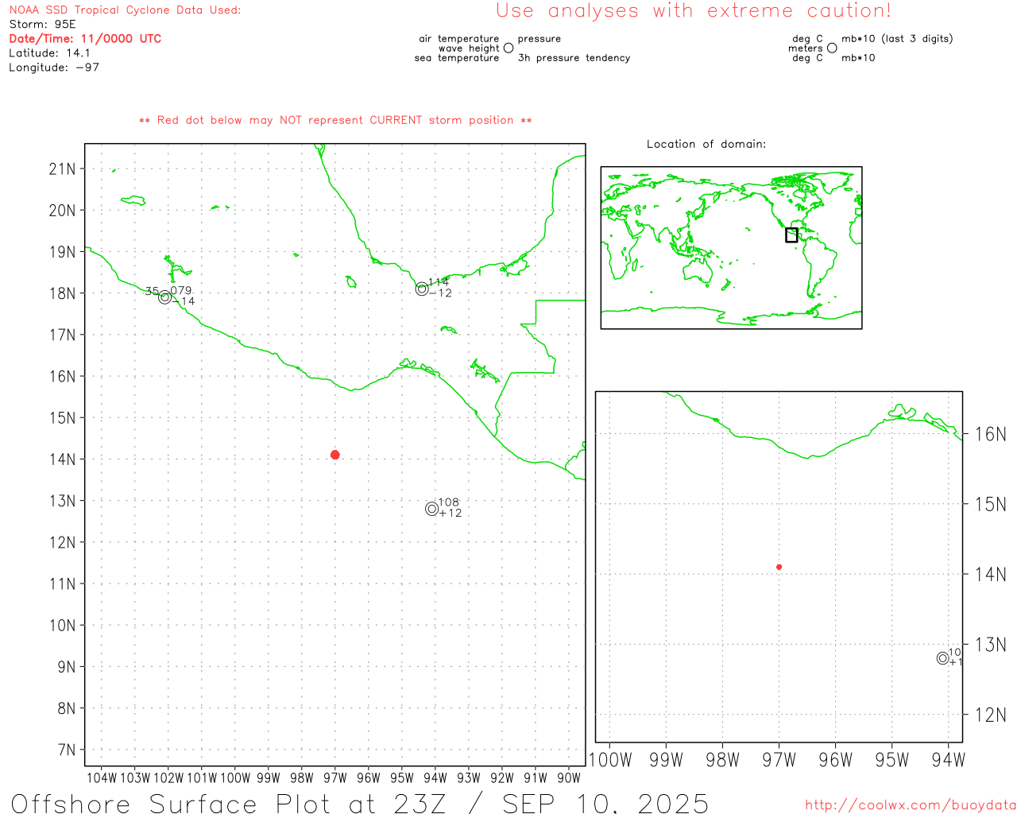Click 'NOAA SSD Tropical Cyclone Data Used:' heading
The image size is (1017, 814).
(x=125, y=10)
